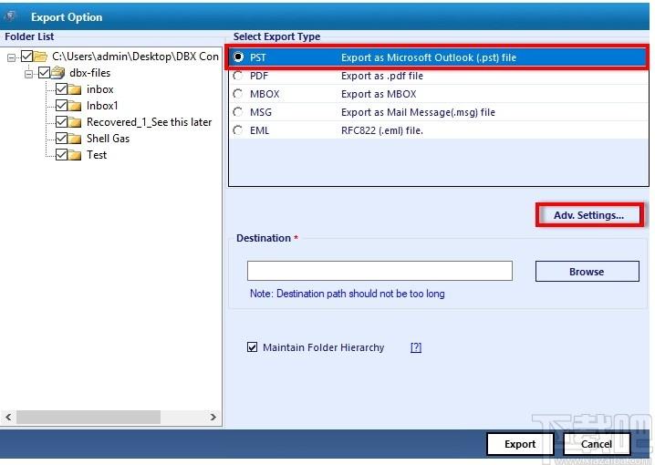Uncheck the Test folder checkbox
Screen dimensions: 655x465
[61, 154]
